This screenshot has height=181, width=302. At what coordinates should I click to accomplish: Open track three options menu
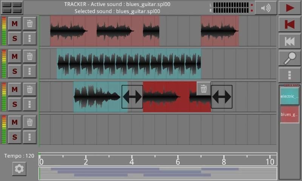(x=29, y=104)
